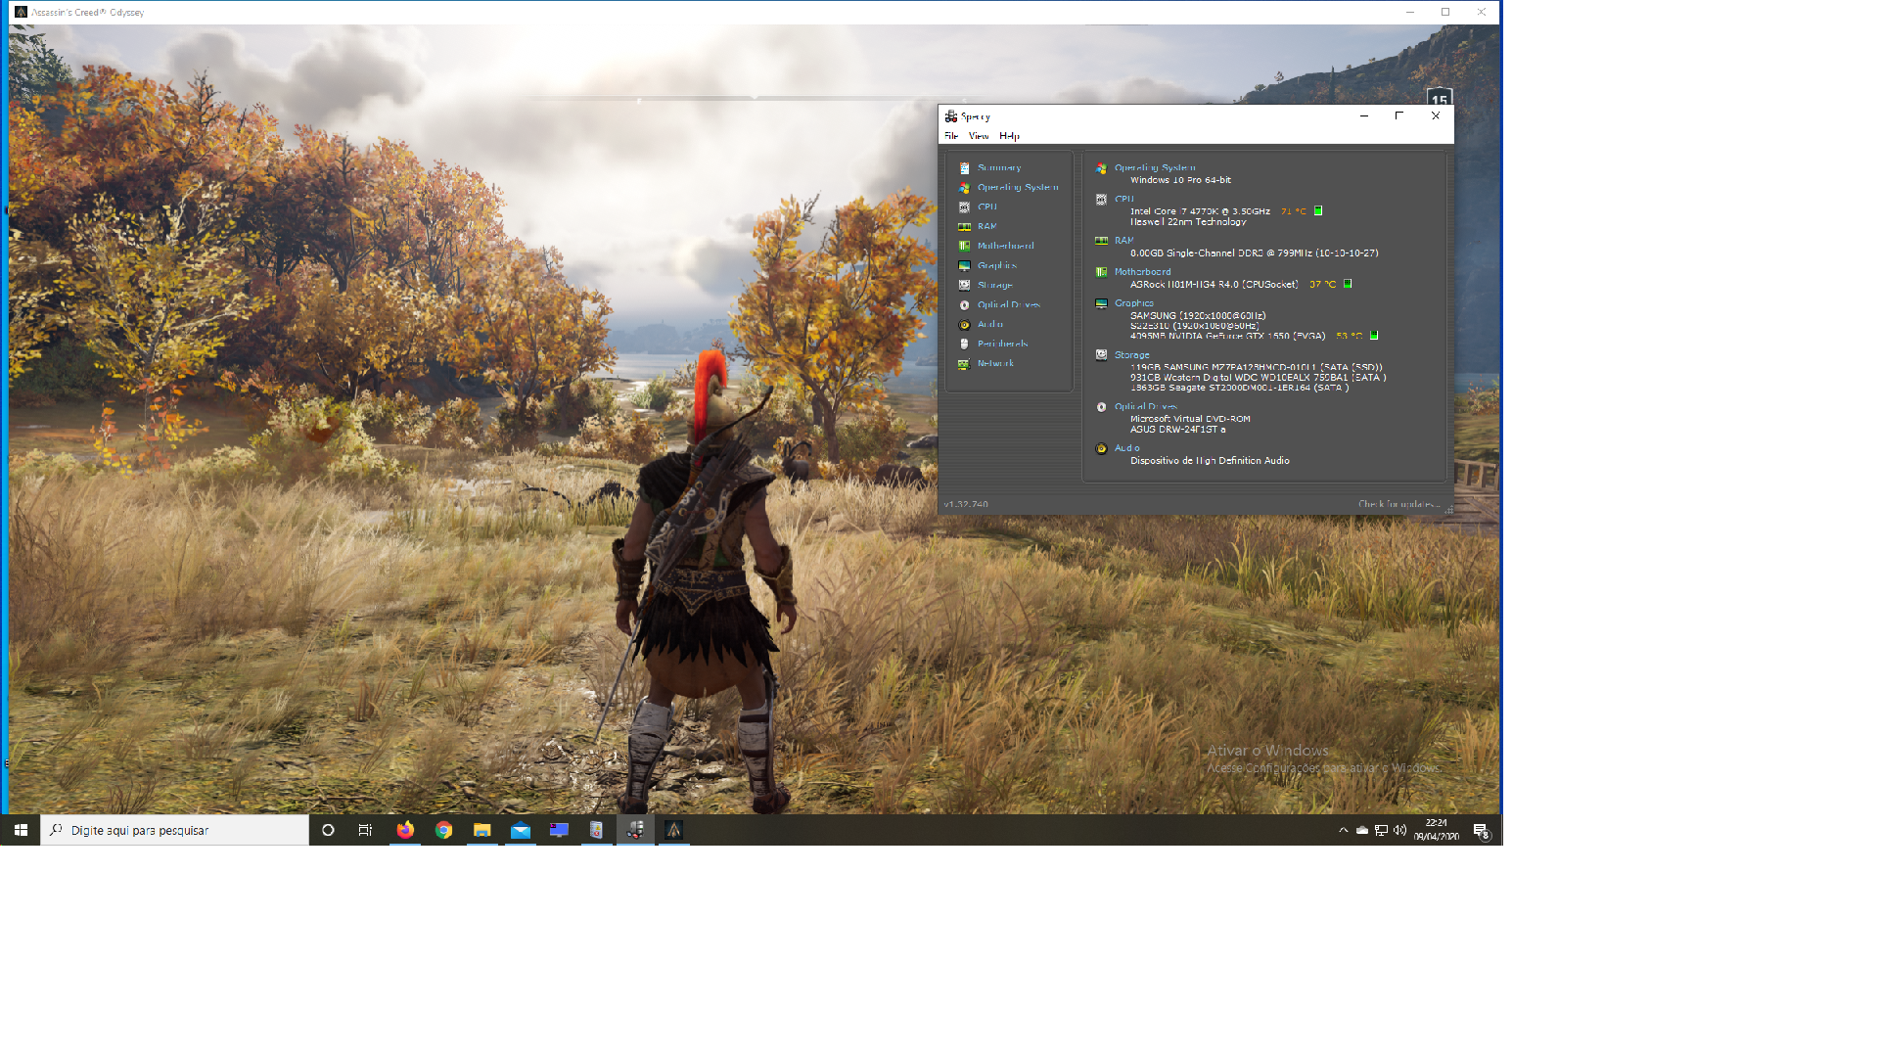Viewport: 1879px width, 1057px height.
Task: Open Task View from the taskbar
Action: [x=365, y=830]
